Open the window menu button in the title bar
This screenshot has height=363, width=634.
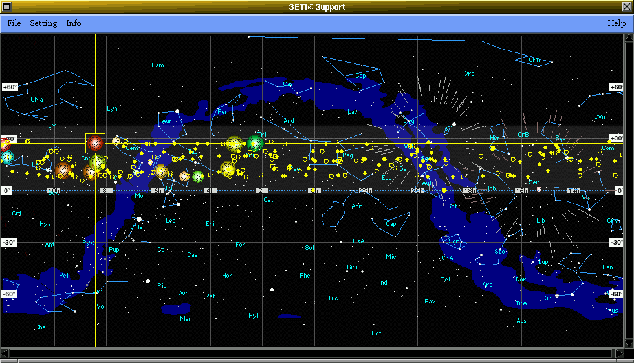pyautogui.click(x=6, y=6)
